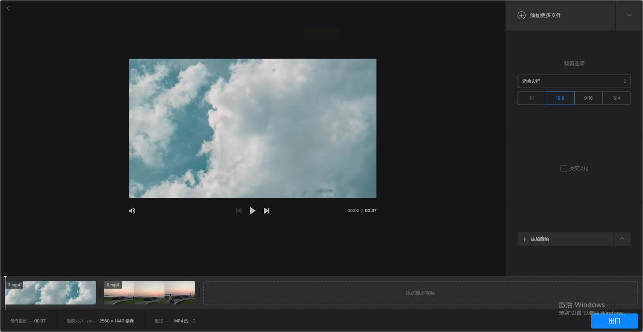The width and height of the screenshot is (643, 332).
Task: Skip to the previous clip
Action: click(239, 210)
